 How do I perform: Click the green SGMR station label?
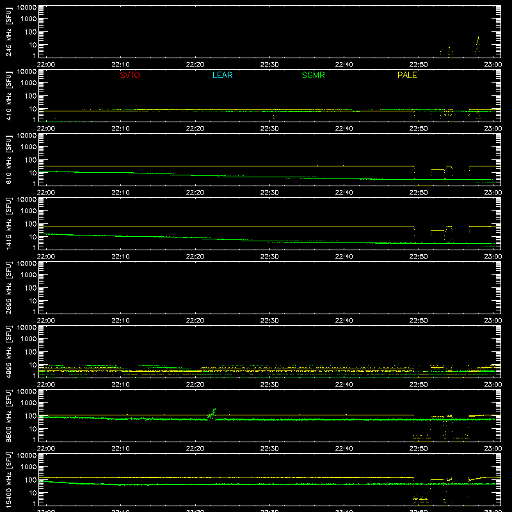click(x=313, y=75)
